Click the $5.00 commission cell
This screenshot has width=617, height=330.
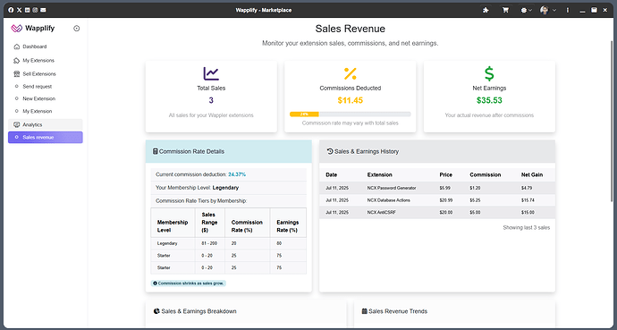coord(475,212)
